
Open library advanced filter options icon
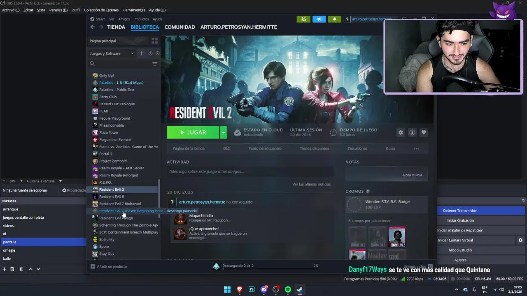click(155, 64)
